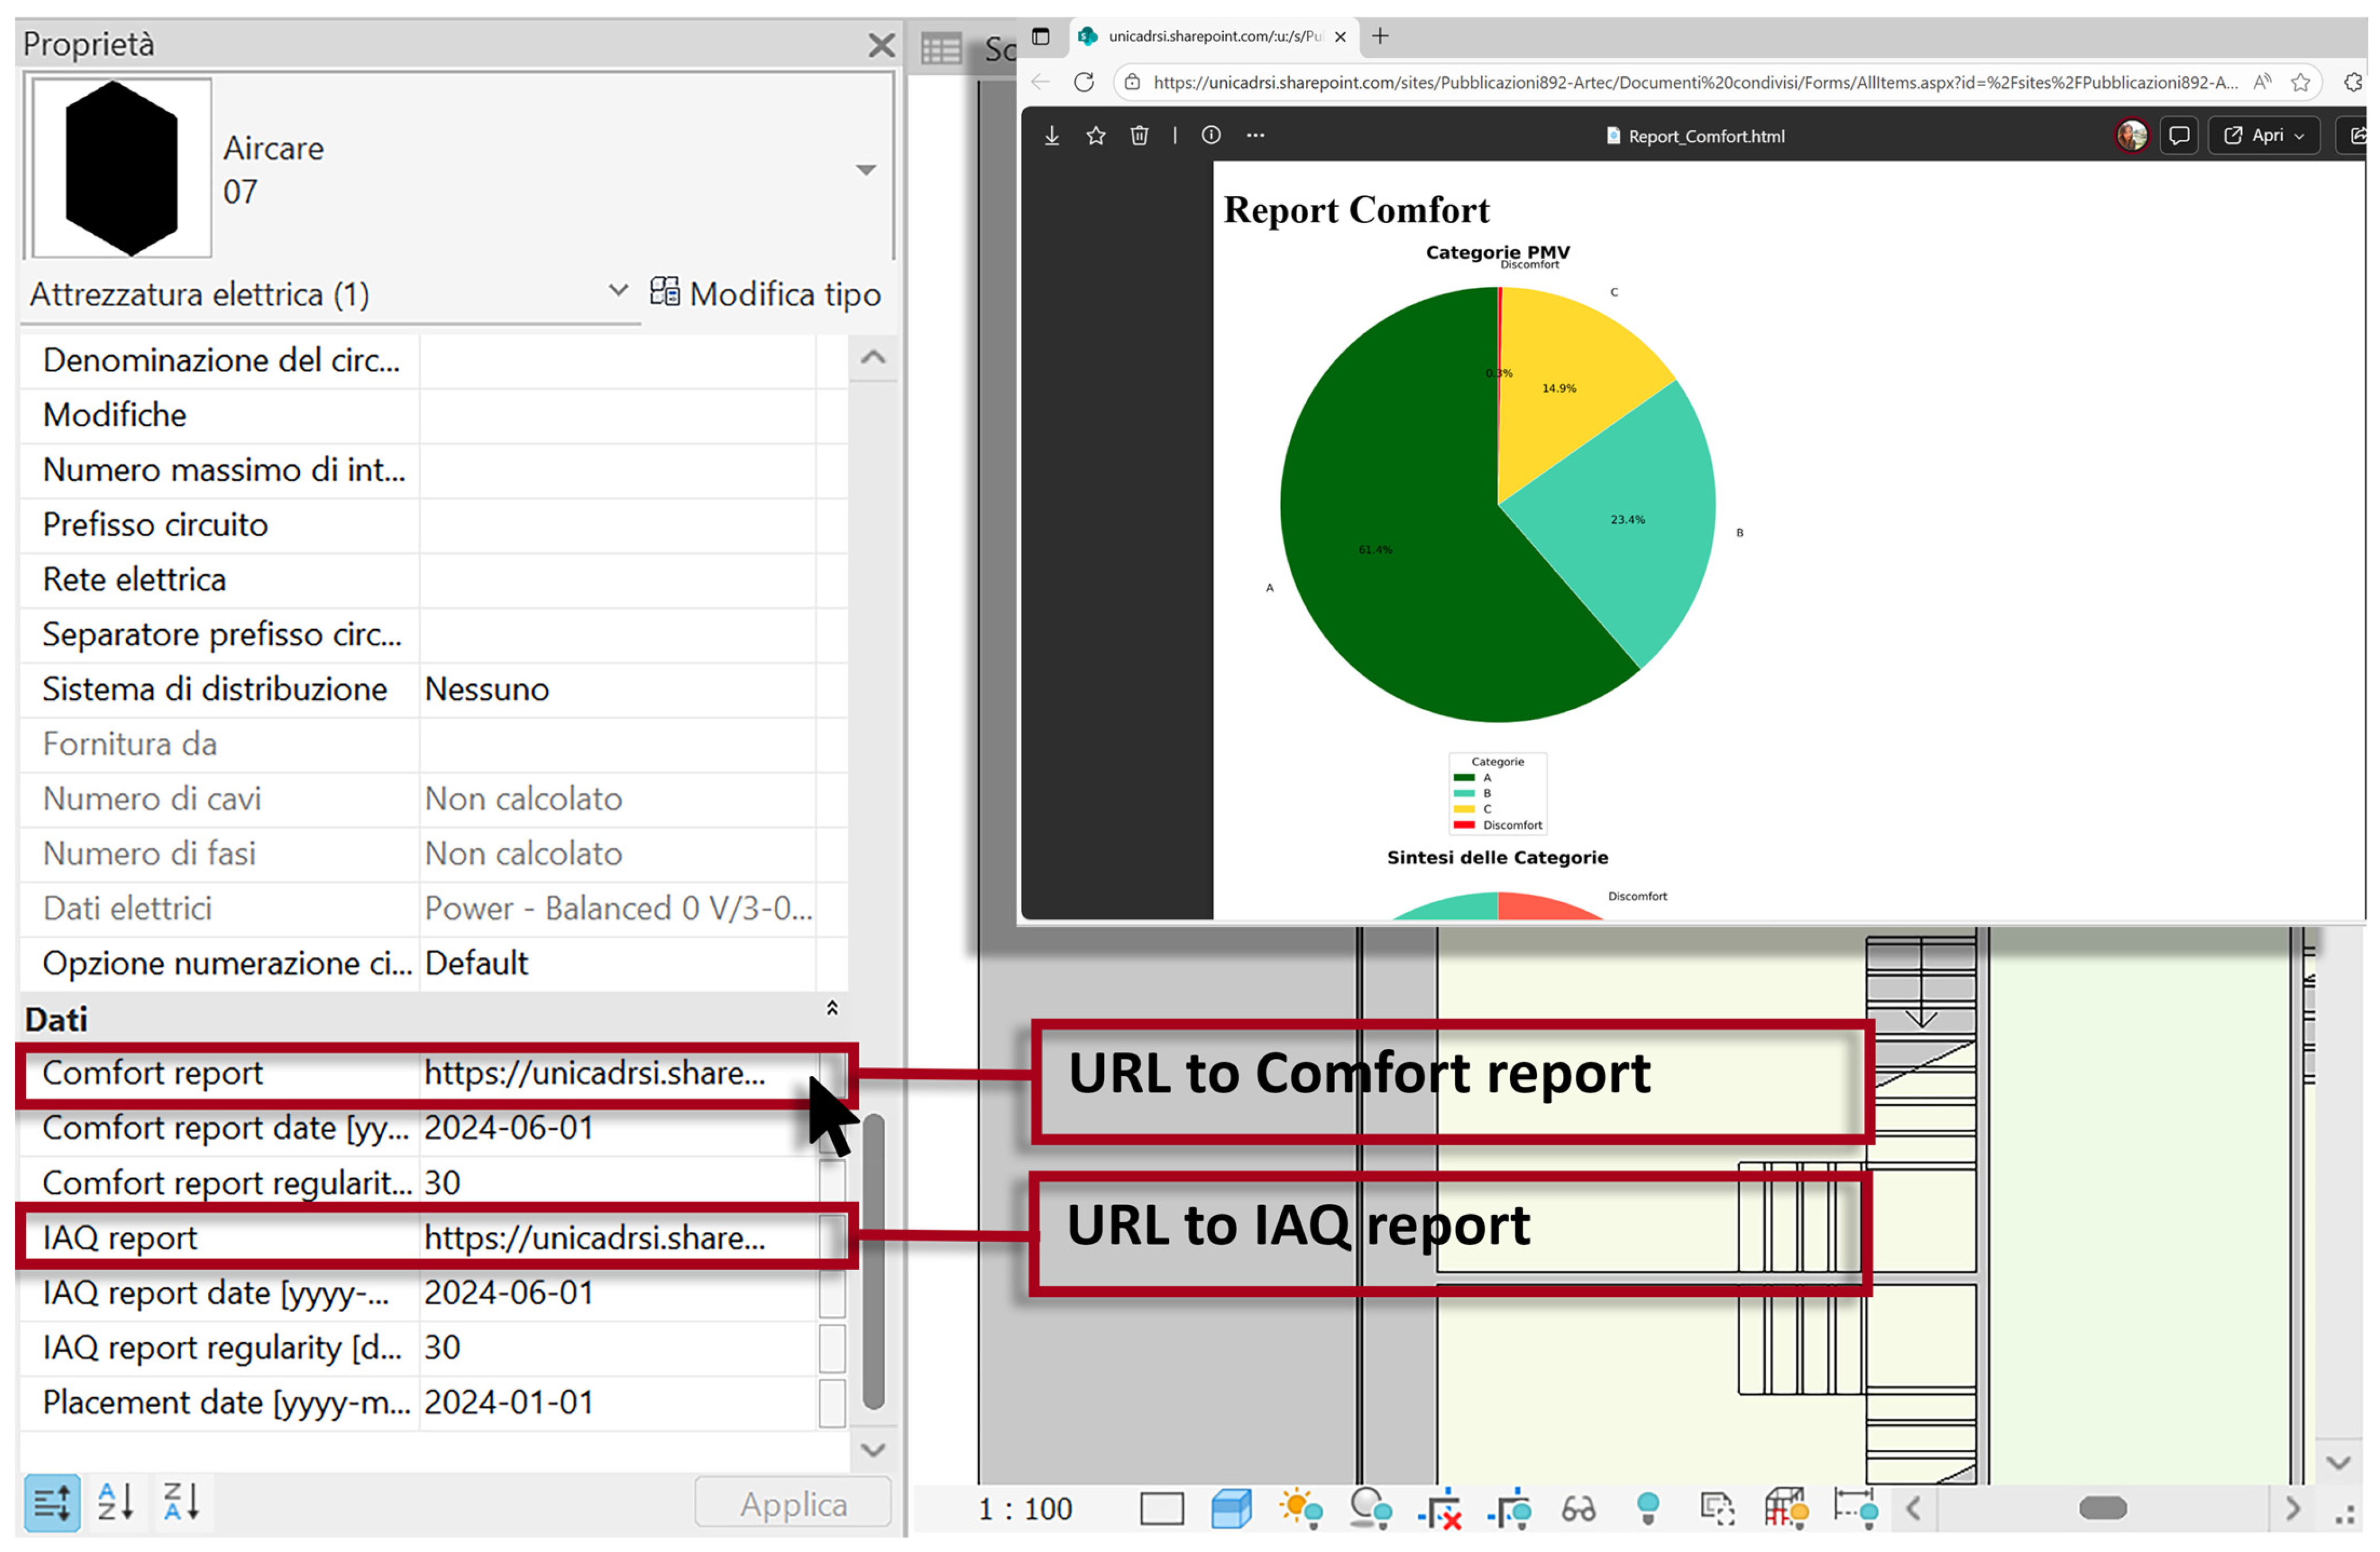This screenshot has height=1552, width=2380.
Task: Click Modifica tipo button
Action: (765, 293)
